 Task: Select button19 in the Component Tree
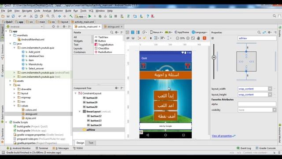(92, 102)
